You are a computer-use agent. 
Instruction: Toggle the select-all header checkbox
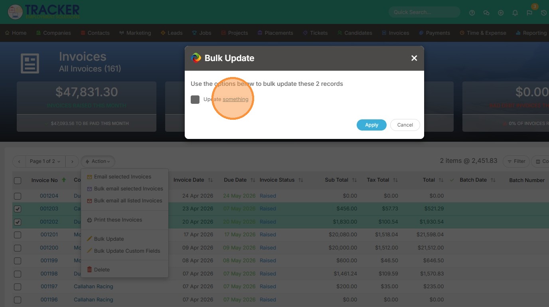tap(18, 180)
